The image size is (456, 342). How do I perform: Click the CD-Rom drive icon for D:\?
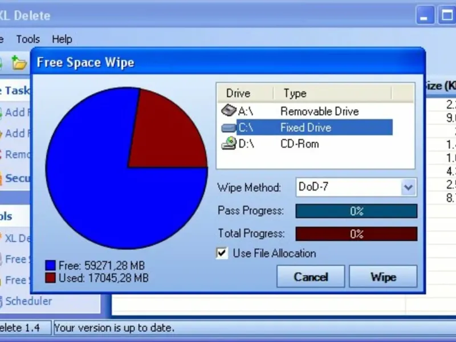[x=229, y=144]
